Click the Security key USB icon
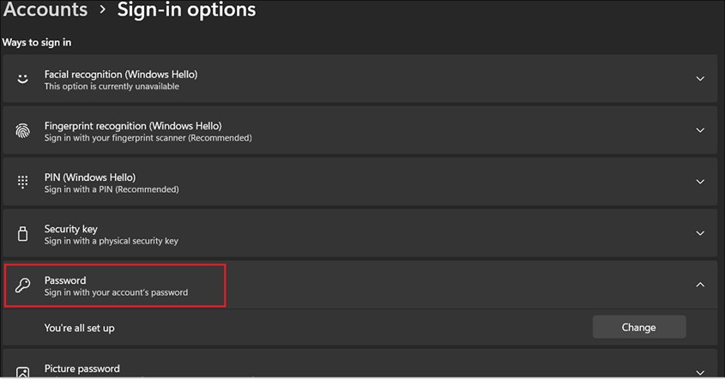725x379 pixels. tap(23, 234)
